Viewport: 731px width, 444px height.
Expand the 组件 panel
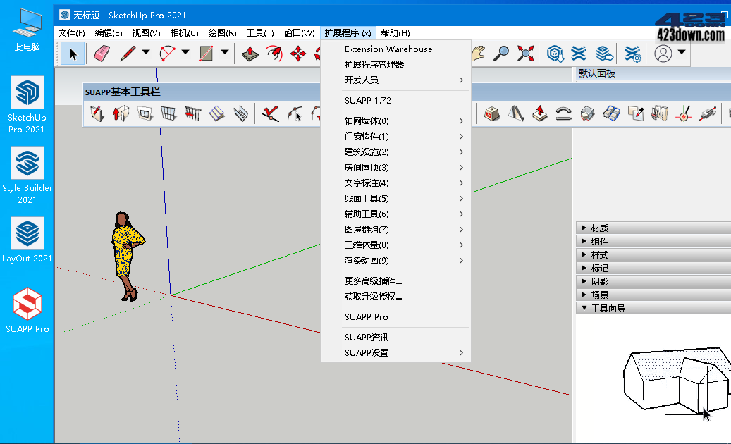click(653, 241)
